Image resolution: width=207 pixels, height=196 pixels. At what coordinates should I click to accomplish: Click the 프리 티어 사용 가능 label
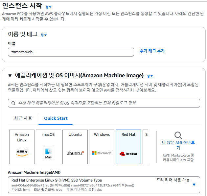(x=173, y=180)
